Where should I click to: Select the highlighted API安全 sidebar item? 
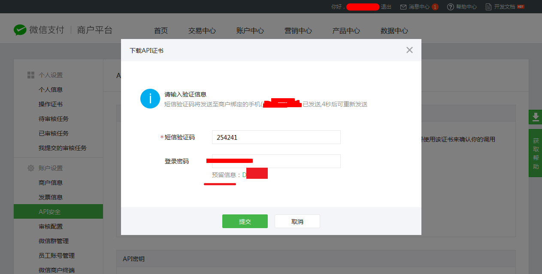58,212
